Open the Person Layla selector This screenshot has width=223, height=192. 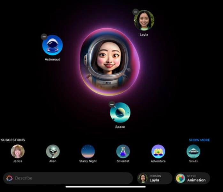coord(155,178)
